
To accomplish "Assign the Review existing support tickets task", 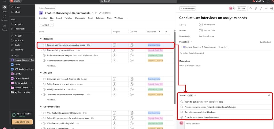I will pos(115,50).
